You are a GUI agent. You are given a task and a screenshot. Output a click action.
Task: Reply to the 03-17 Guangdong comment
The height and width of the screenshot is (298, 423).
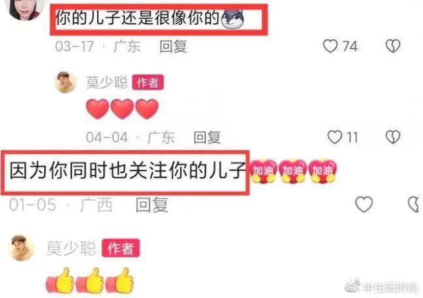pos(173,46)
